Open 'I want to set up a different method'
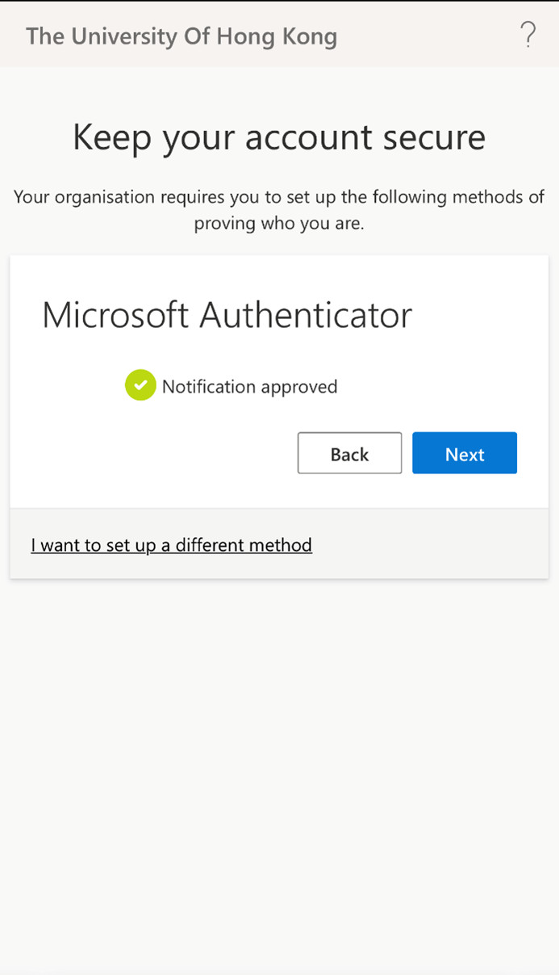 (171, 545)
